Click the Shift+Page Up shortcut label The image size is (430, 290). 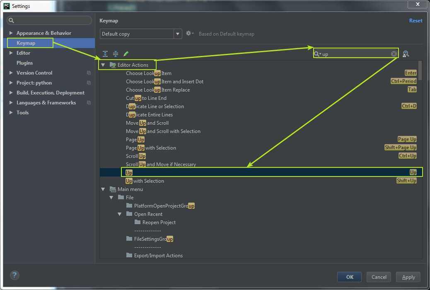pyautogui.click(x=401, y=147)
